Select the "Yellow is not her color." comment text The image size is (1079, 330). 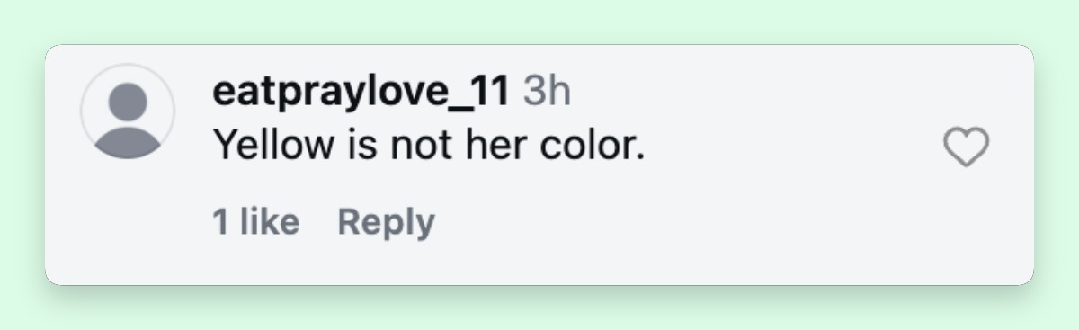coord(429,145)
